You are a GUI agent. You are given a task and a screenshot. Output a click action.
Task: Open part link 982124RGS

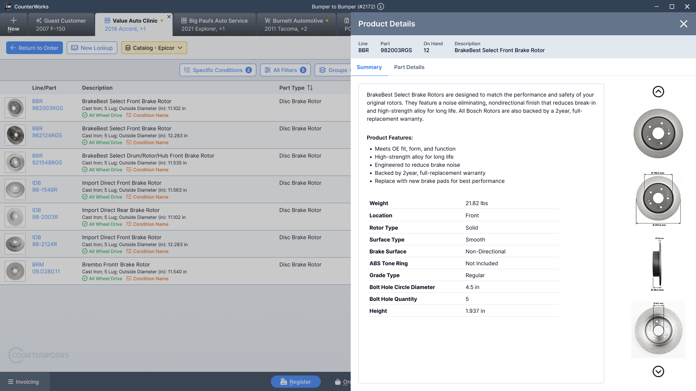tap(47, 135)
